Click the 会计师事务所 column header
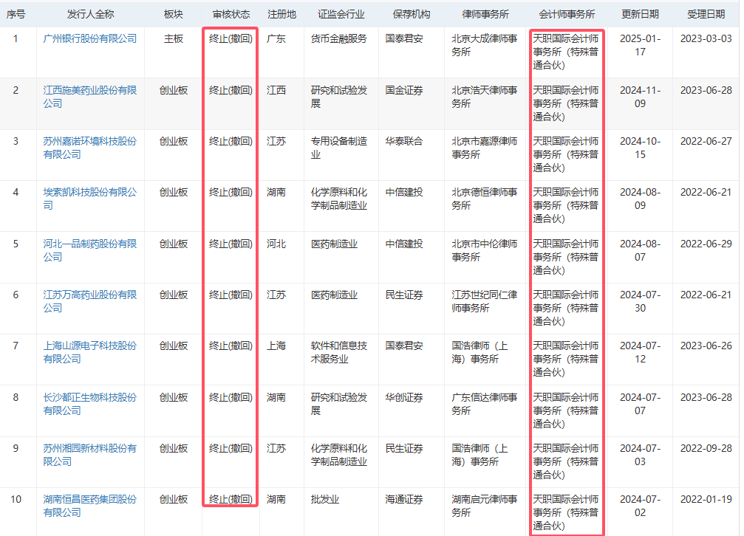The image size is (744, 536). click(x=567, y=14)
